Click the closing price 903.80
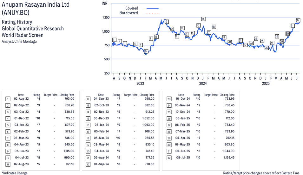303x175 pixels. click(230, 145)
